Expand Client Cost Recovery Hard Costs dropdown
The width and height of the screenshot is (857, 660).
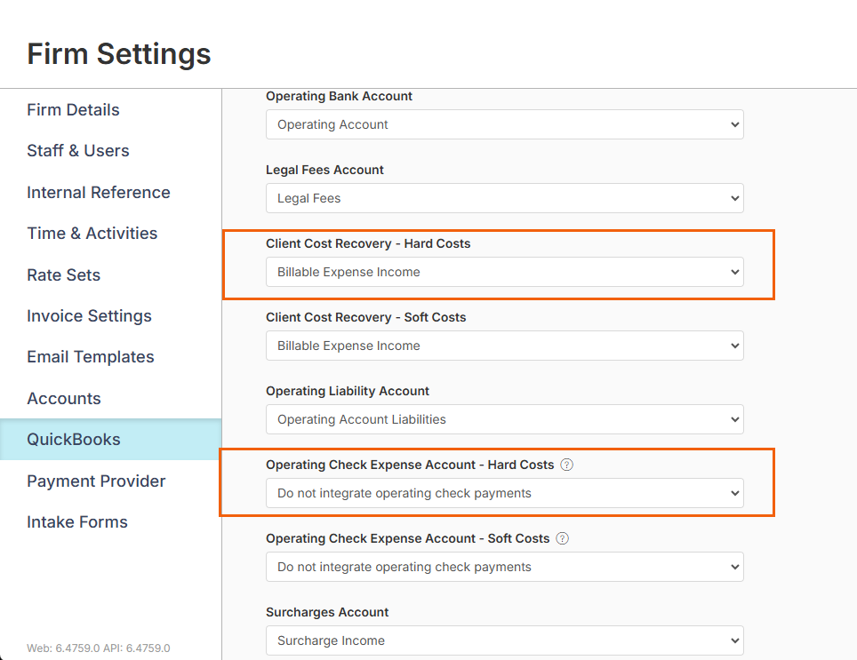coord(504,272)
